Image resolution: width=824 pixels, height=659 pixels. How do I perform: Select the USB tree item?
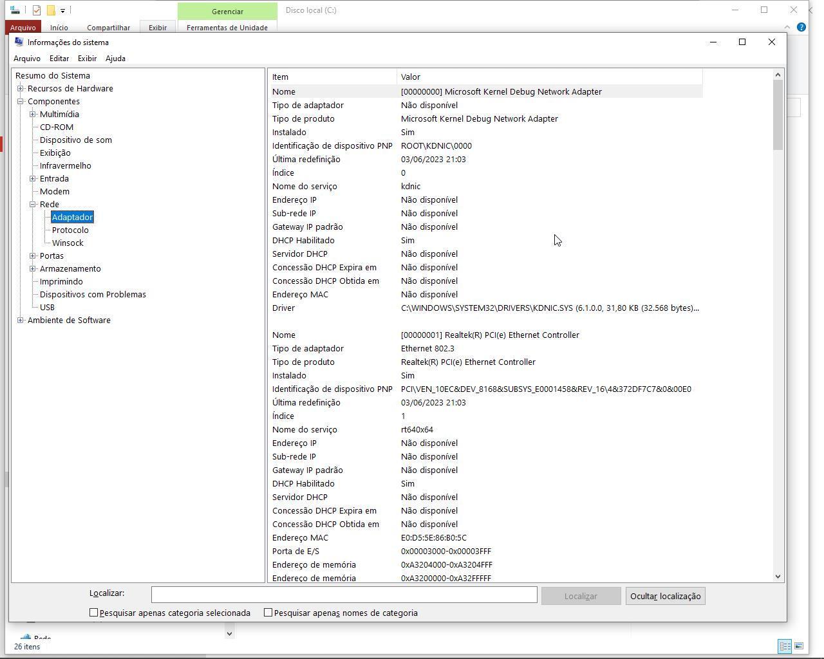(47, 307)
